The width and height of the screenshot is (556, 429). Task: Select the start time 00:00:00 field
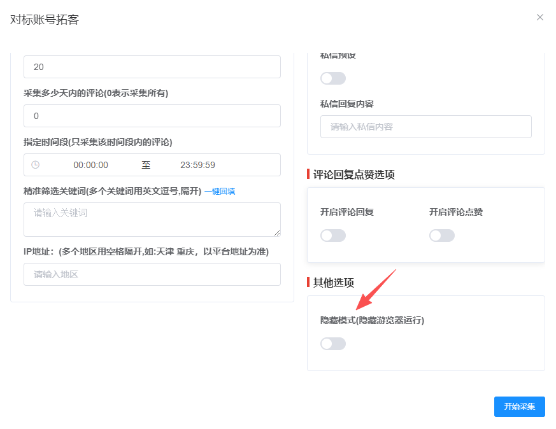coord(91,165)
